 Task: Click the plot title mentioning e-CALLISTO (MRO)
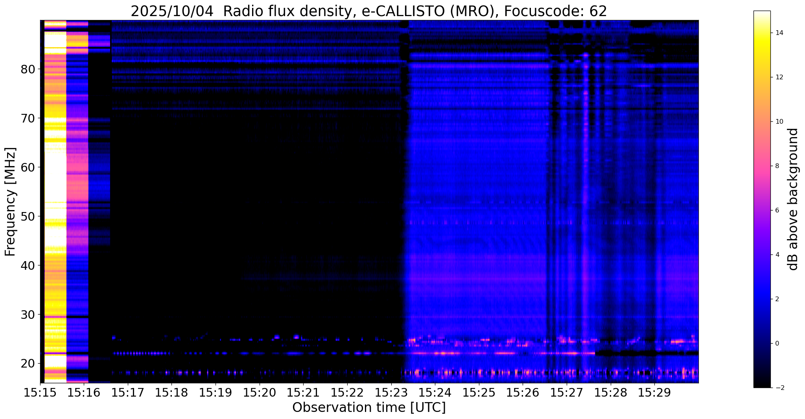pyautogui.click(x=369, y=11)
